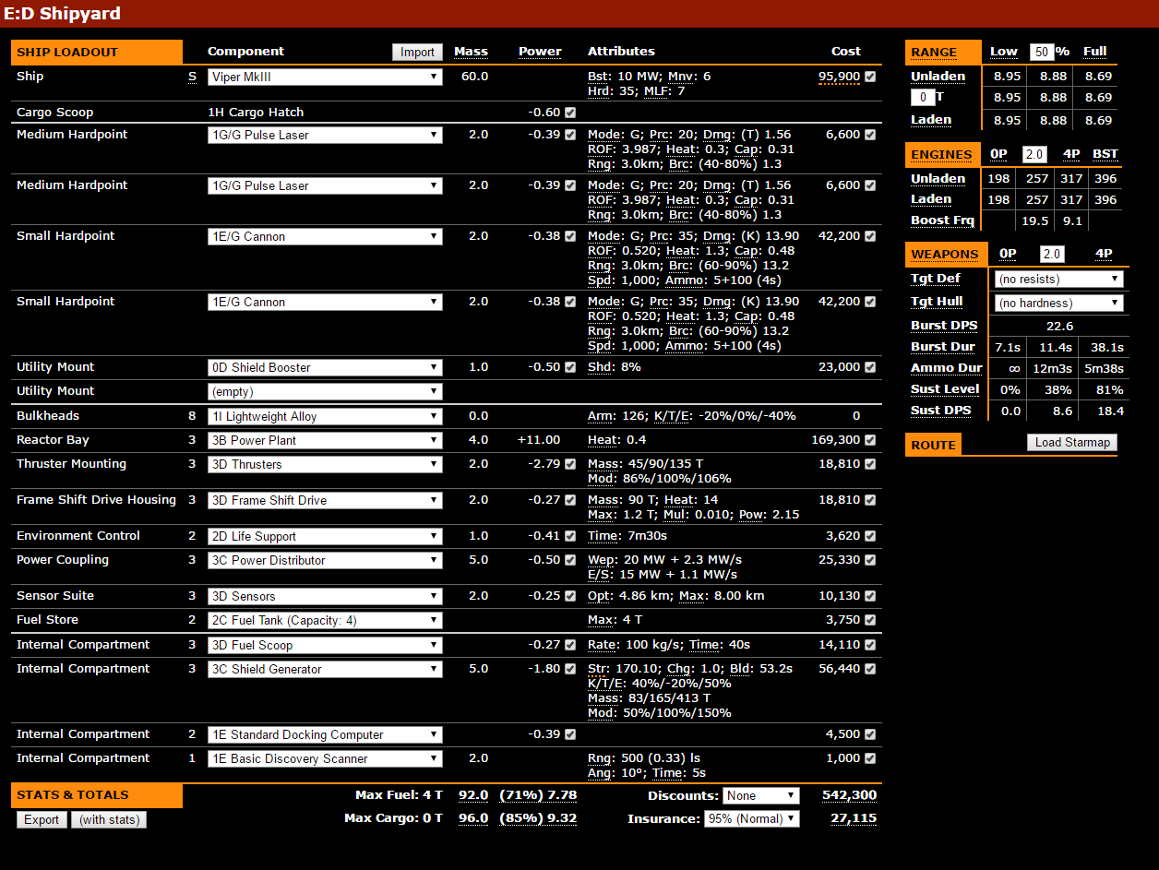Open the Tgt Hull hardness dropdown
The width and height of the screenshot is (1159, 870).
(x=1059, y=304)
